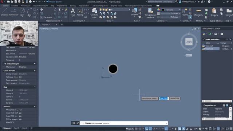Click the Общий доступ share button
Image resolution: width=233 pixels, height=131 pixels.
(54, 1)
